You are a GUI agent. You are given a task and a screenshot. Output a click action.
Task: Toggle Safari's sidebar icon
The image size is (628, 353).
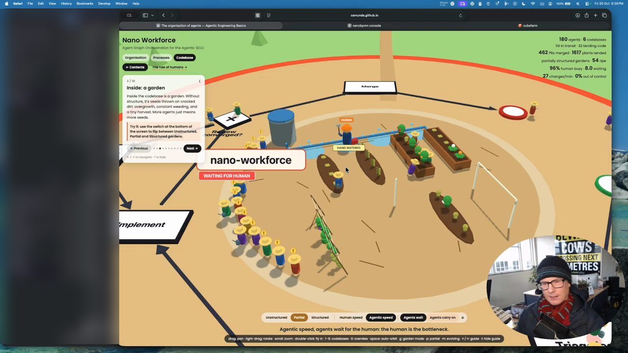click(145, 15)
